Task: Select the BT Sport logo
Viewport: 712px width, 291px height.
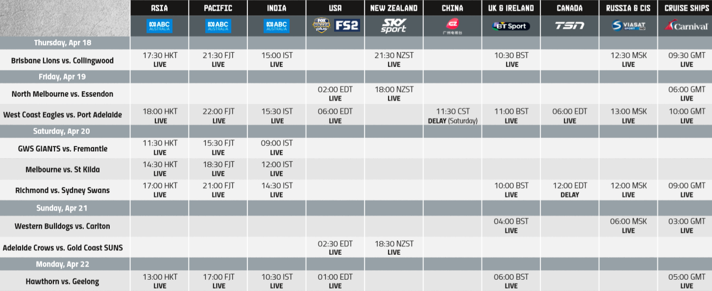Action: [511, 26]
